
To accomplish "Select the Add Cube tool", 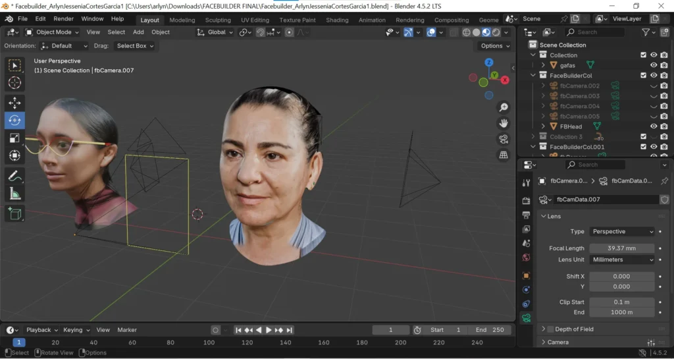I will pyautogui.click(x=14, y=213).
